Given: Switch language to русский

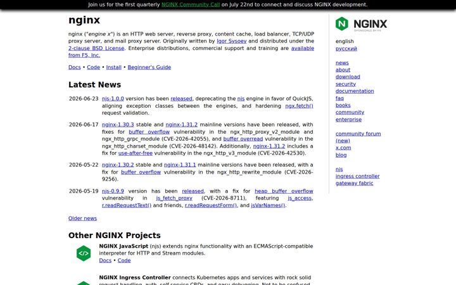Looking at the screenshot, I should click(x=346, y=49).
